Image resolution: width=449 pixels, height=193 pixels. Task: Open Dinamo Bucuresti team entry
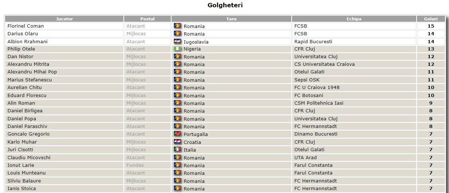[x=316, y=134]
